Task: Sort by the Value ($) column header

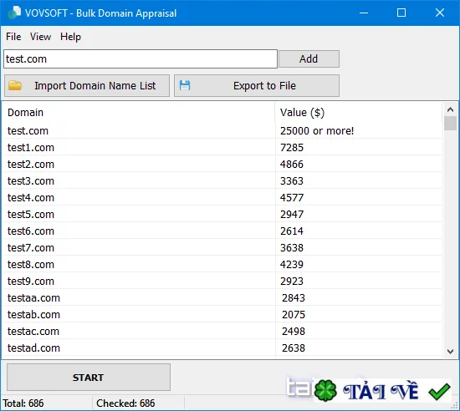Action: 358,113
